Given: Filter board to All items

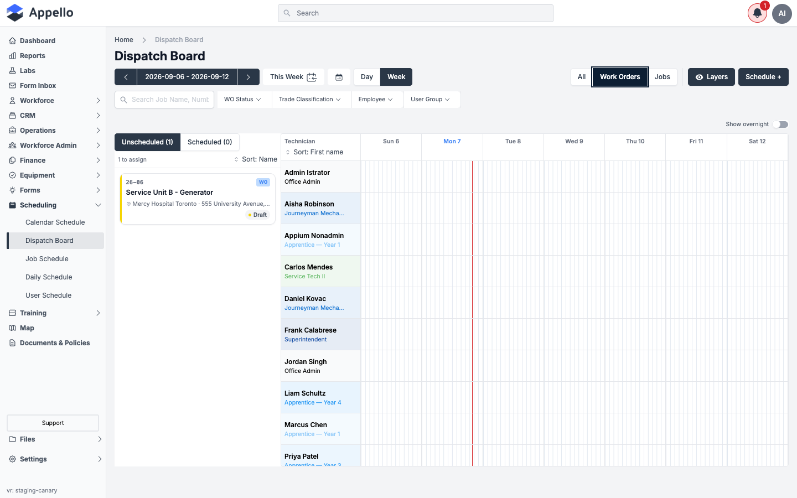Looking at the screenshot, I should tap(582, 77).
